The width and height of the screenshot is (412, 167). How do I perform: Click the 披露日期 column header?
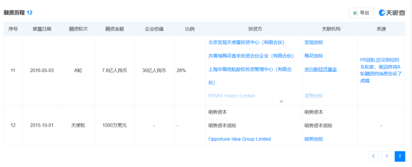point(42,29)
